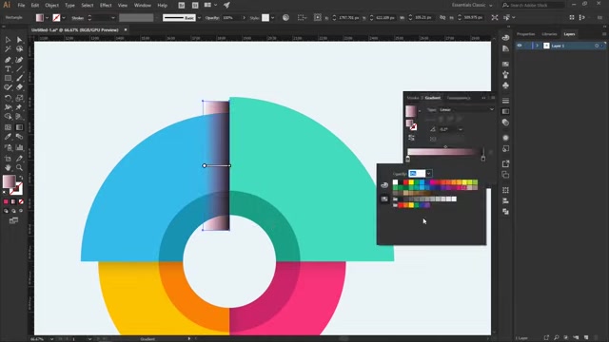Open graphic Style dropdown

[272, 18]
